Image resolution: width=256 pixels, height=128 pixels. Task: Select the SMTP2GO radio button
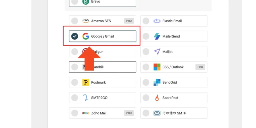click(x=74, y=98)
